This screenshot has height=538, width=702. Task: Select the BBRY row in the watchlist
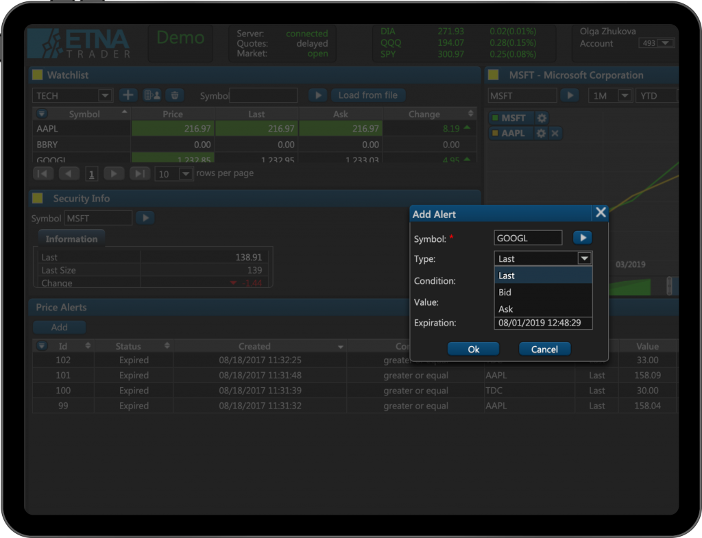(254, 145)
